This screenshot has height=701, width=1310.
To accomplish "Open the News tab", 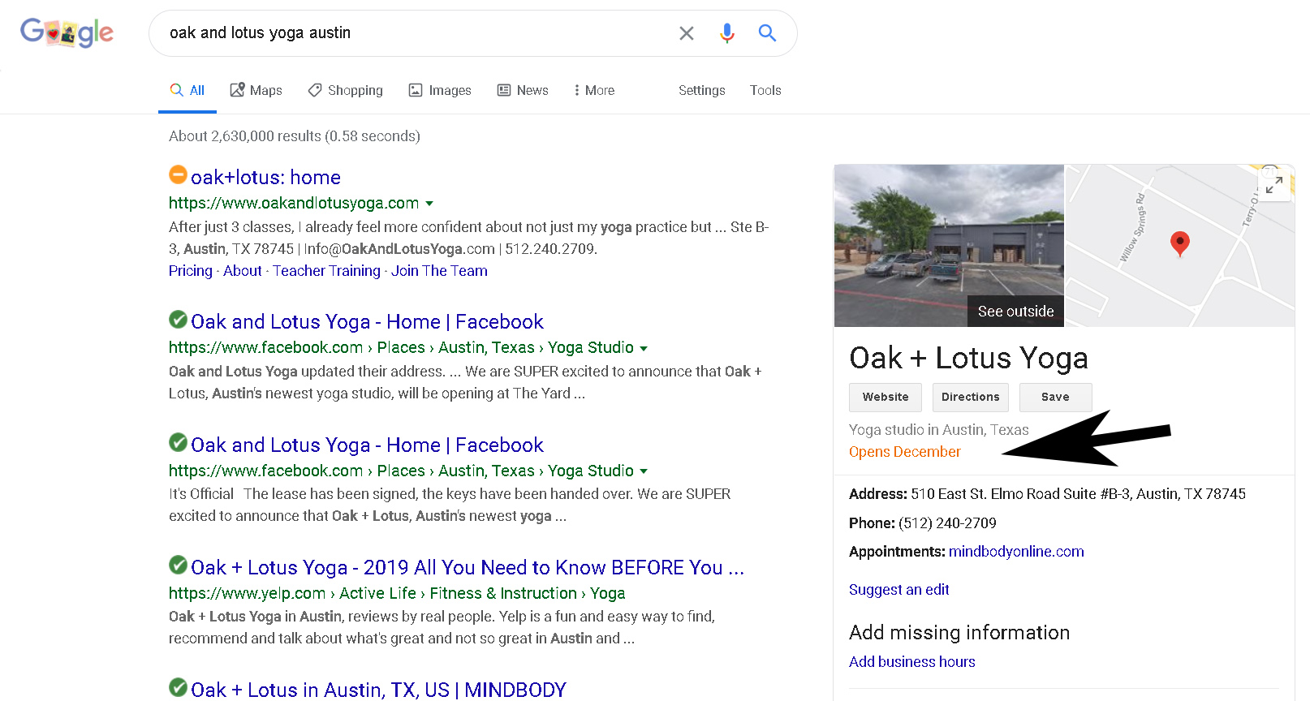I will coord(523,90).
